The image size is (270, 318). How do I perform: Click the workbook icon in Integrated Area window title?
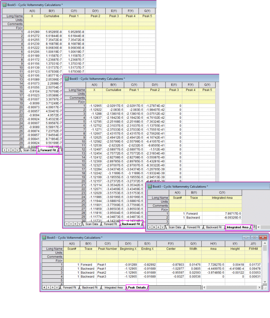coord(149,187)
